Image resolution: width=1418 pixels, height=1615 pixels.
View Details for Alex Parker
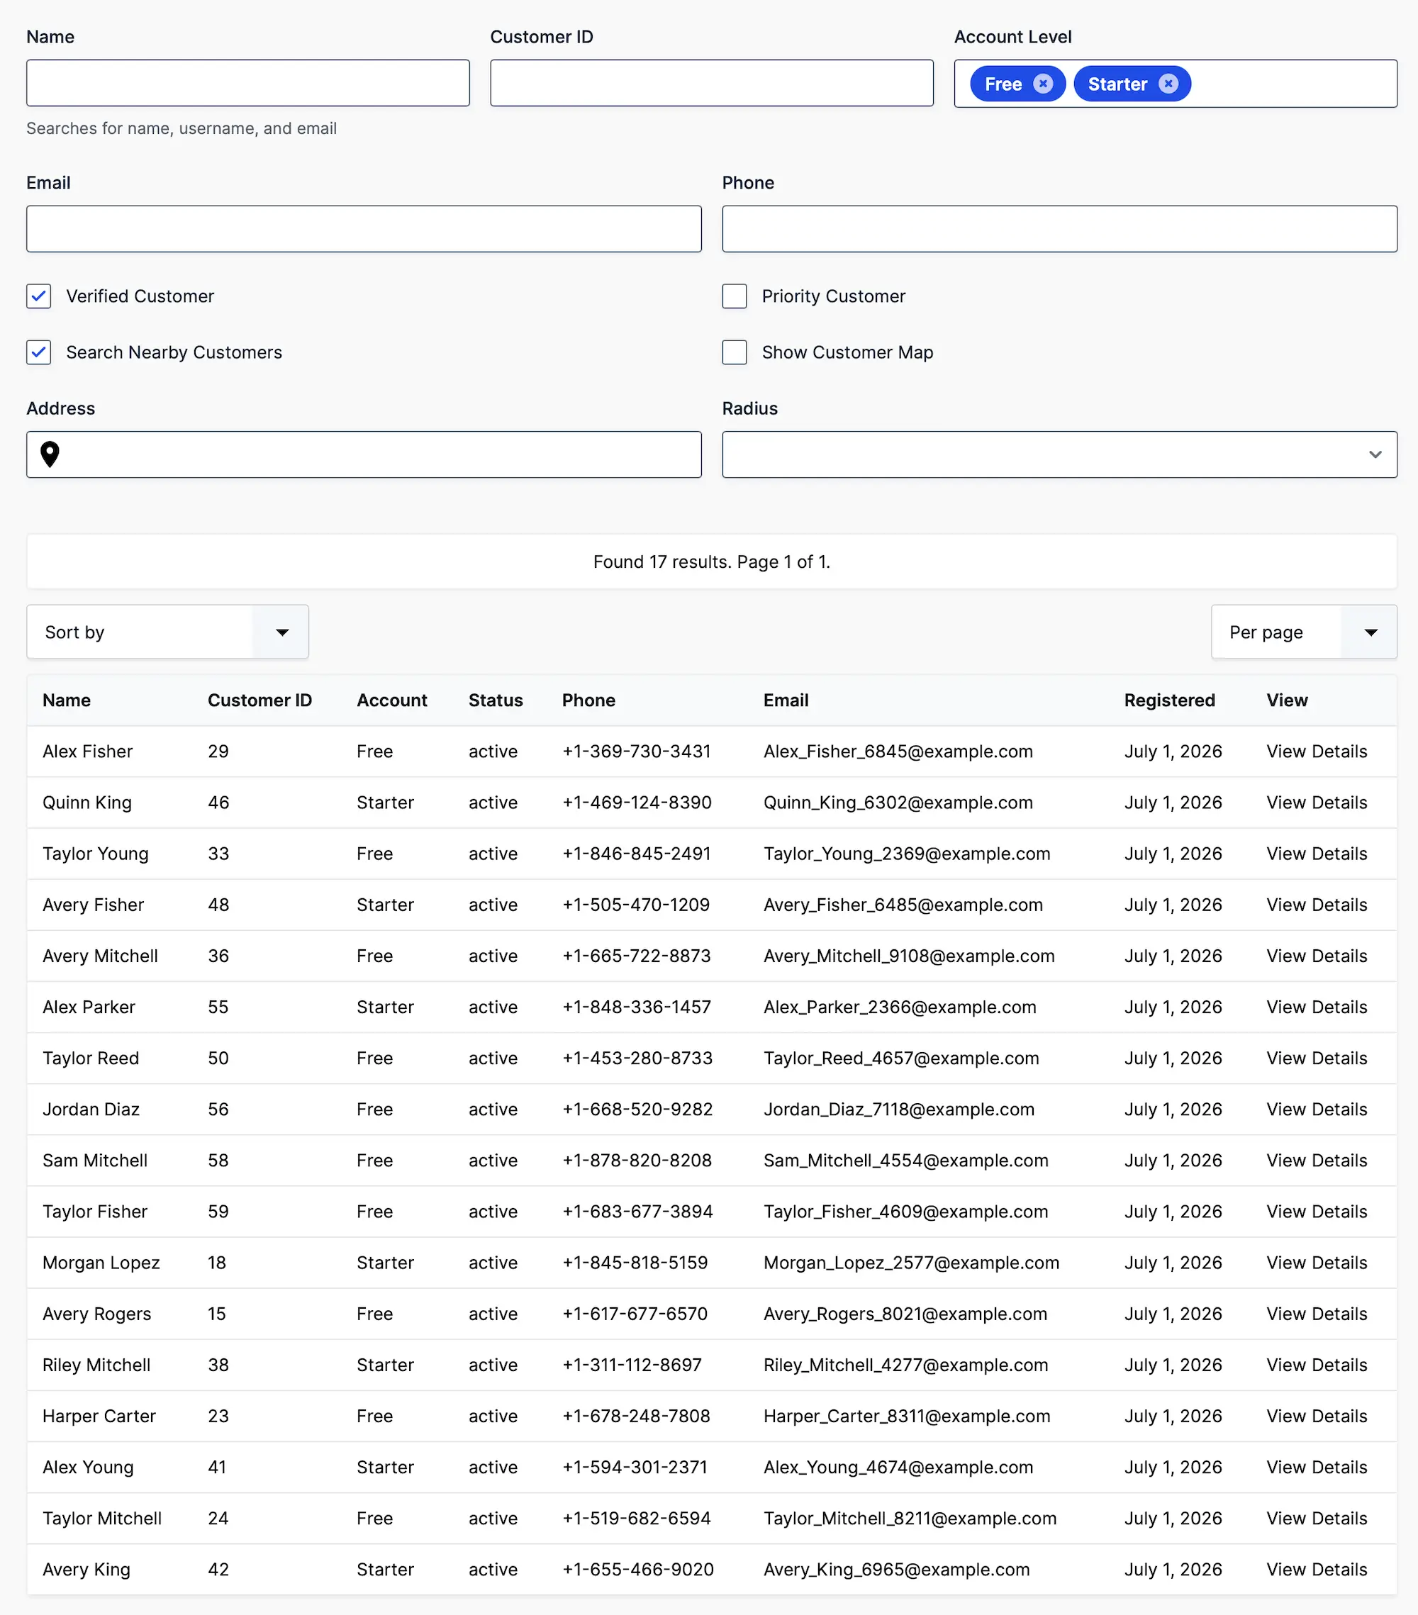coord(1316,1007)
